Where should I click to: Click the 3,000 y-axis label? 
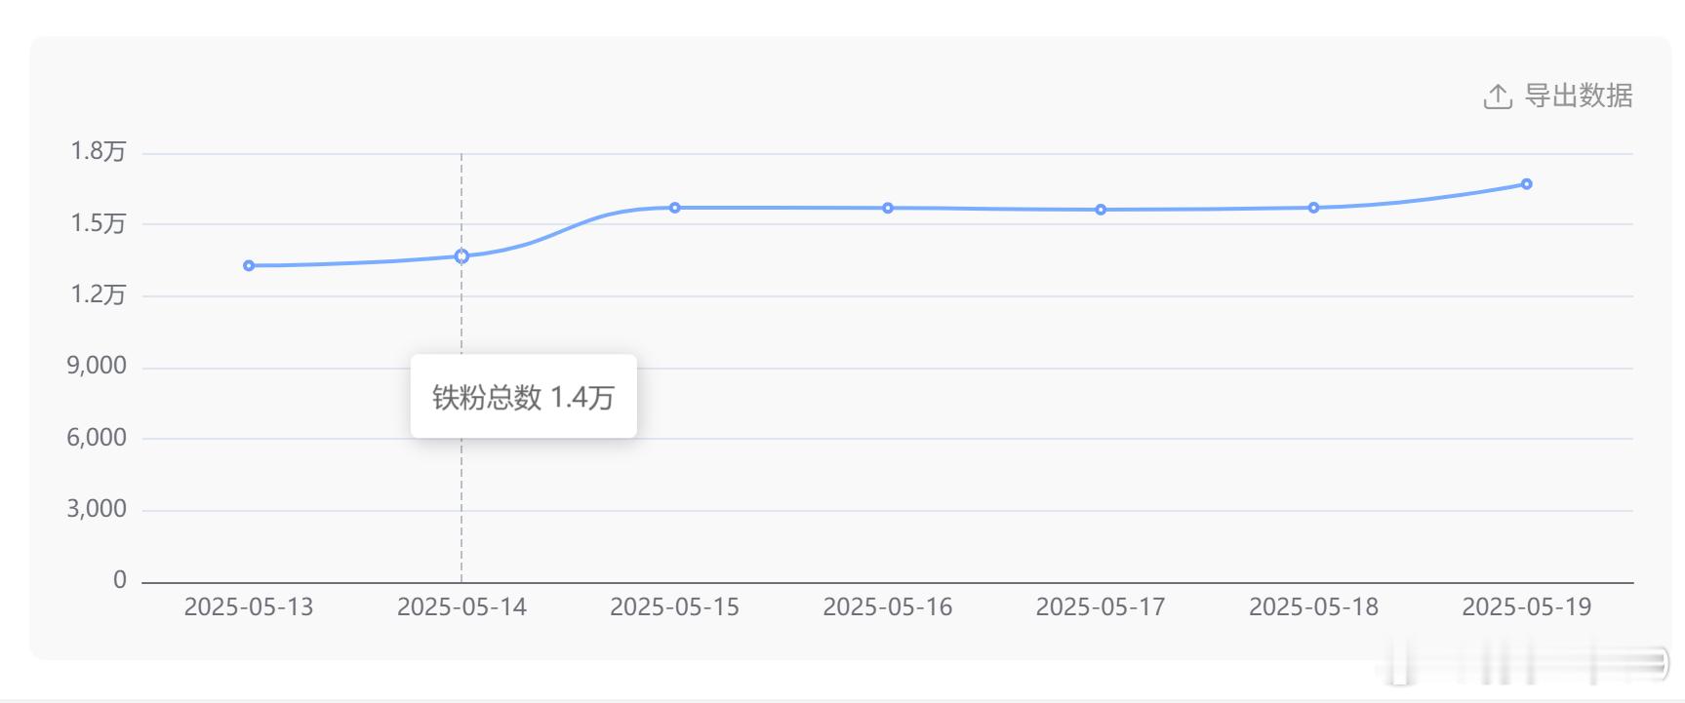pyautogui.click(x=97, y=509)
